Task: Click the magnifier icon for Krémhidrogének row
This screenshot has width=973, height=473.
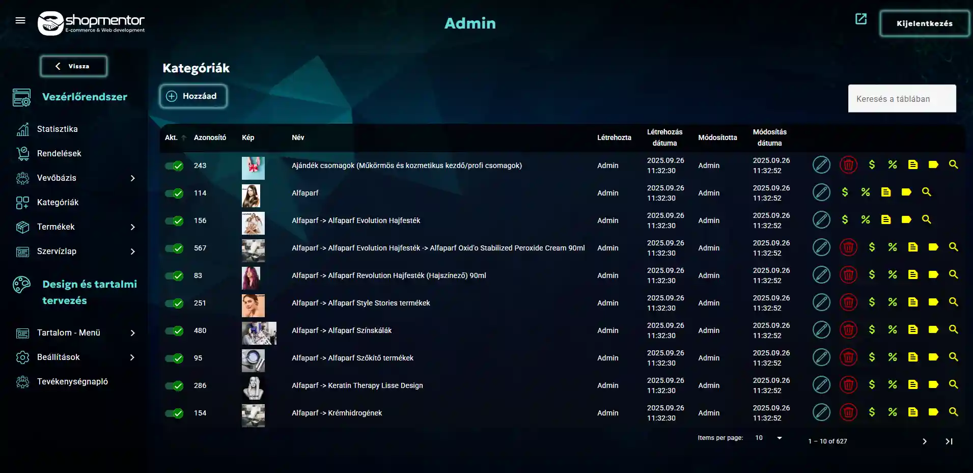Action: coord(953,412)
